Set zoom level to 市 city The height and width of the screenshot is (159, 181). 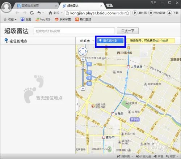coord(89,72)
